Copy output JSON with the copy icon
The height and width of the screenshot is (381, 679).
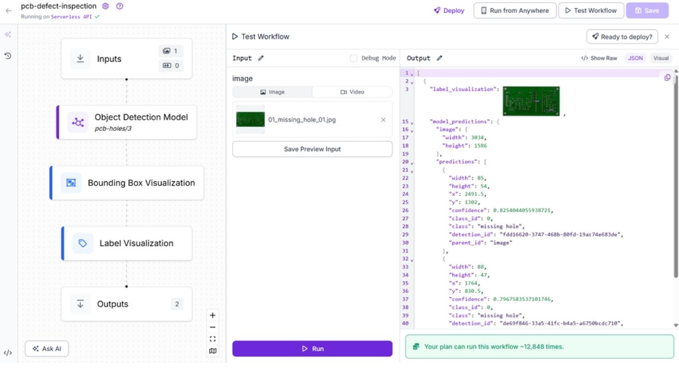coord(667,77)
